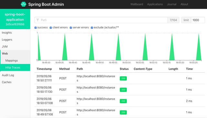Click the 2 ms time value
Viewport: 207px width, 118px height.
click(x=189, y=101)
